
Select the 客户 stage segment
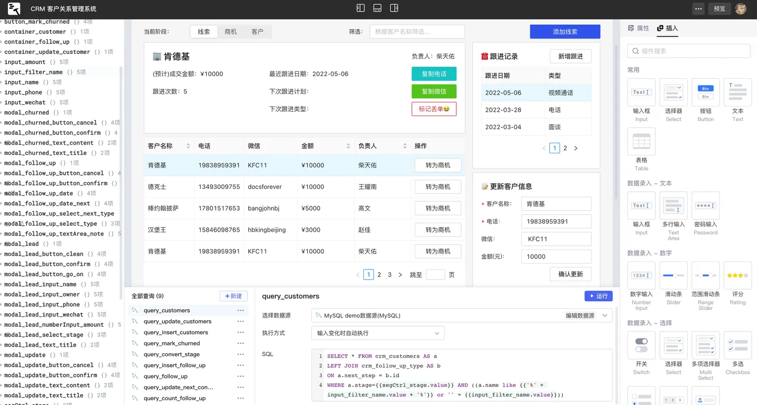point(257,32)
